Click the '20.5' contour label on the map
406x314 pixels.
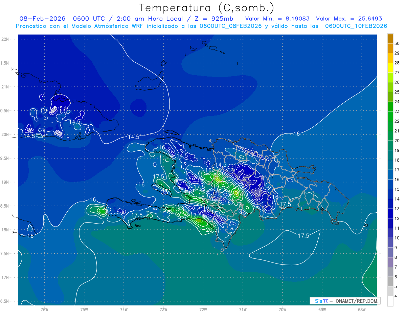(x=211, y=230)
